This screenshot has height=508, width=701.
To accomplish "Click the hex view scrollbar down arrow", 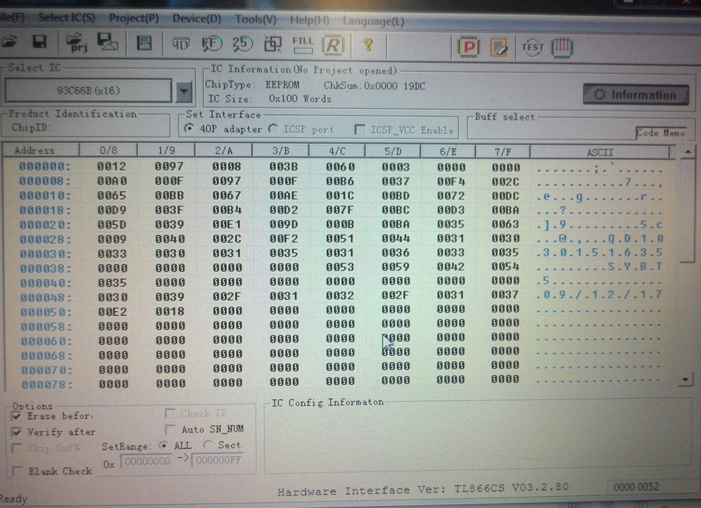I will (x=687, y=379).
